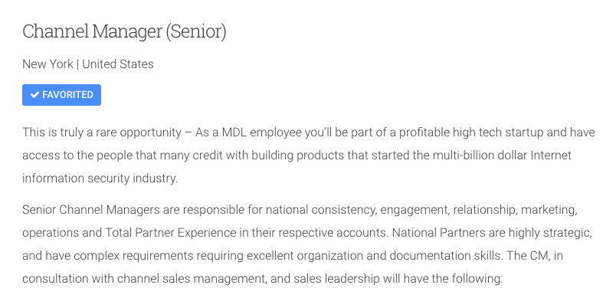Click the Channel Manager (Senior) job title

[124, 31]
